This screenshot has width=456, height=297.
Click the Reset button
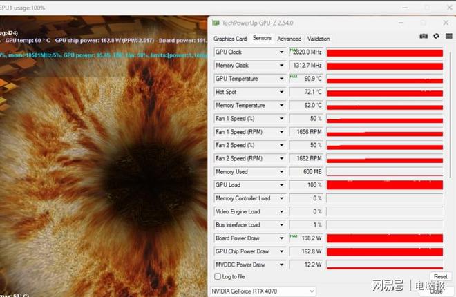[x=440, y=276]
